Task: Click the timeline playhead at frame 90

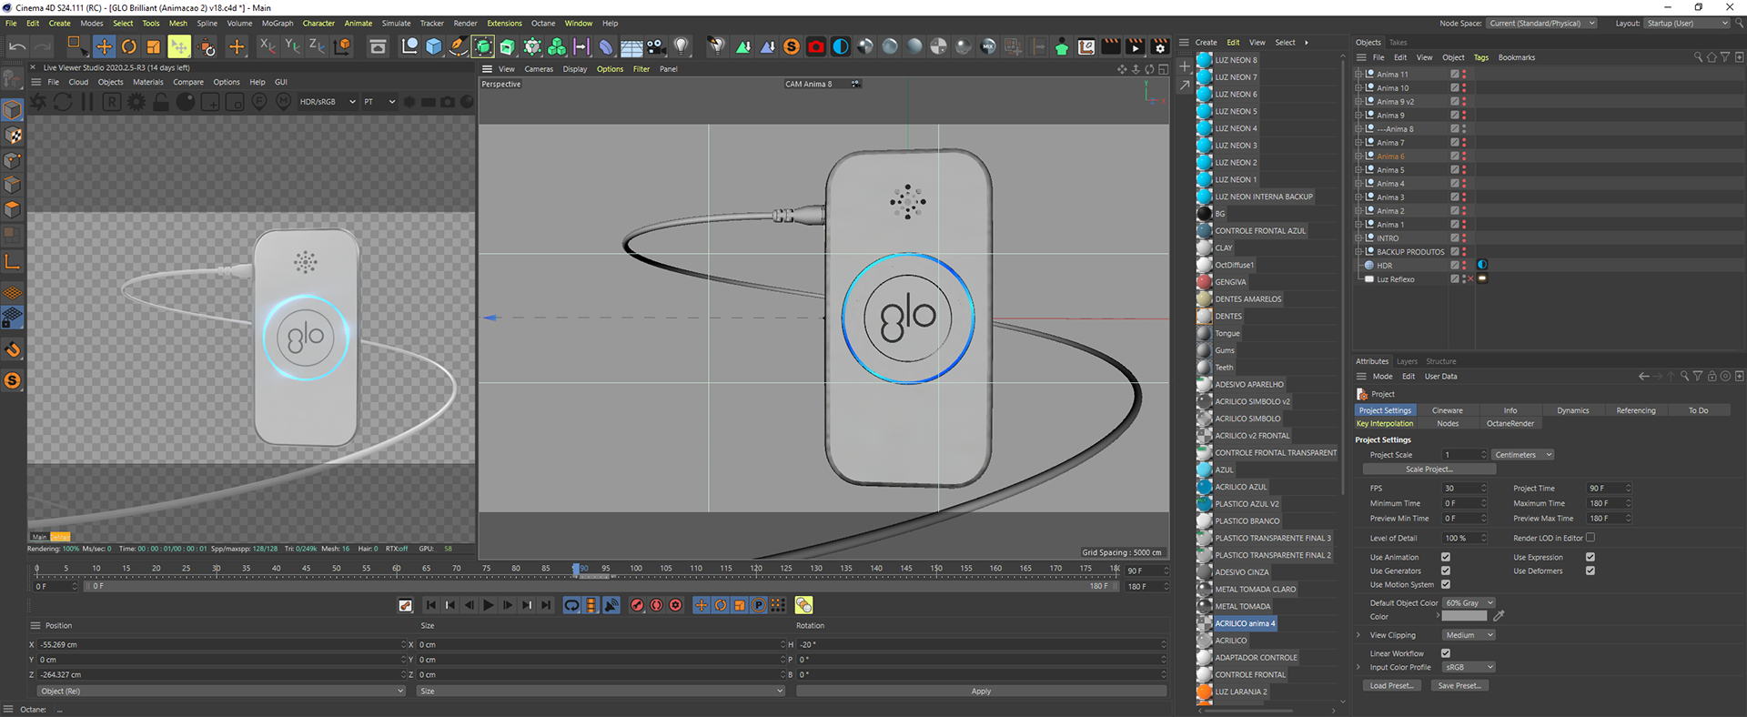Action: click(576, 569)
